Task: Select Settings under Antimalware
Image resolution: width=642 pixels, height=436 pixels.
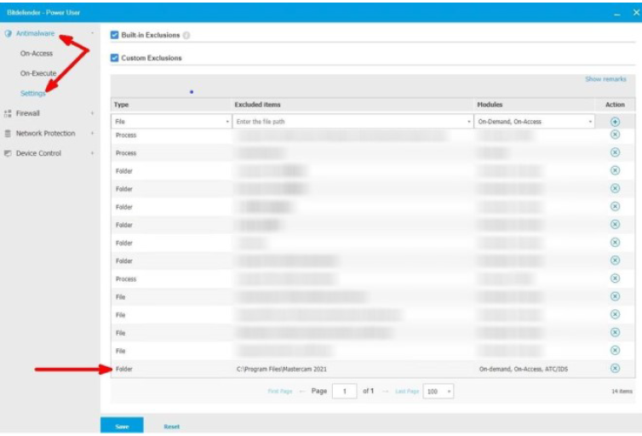Action: pyautogui.click(x=32, y=94)
